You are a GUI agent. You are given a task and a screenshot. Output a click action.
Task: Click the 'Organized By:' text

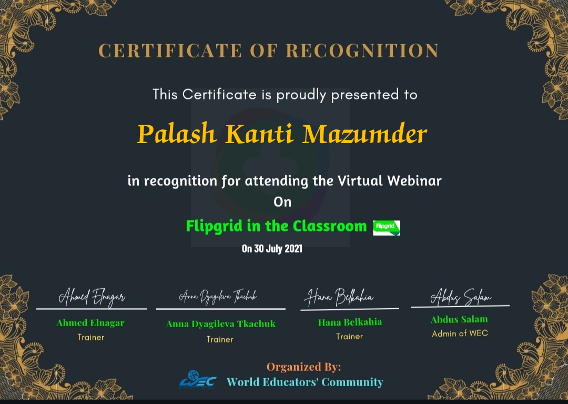tap(304, 367)
